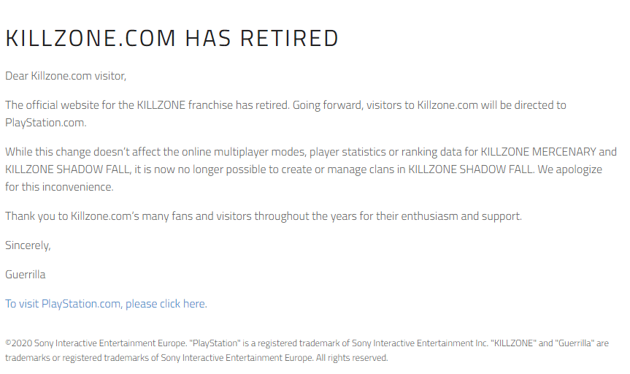Click the 'Sincerely,' line
Viewport: 630px width, 374px height.
pos(28,245)
